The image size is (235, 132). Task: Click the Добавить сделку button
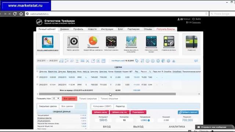point(100,112)
